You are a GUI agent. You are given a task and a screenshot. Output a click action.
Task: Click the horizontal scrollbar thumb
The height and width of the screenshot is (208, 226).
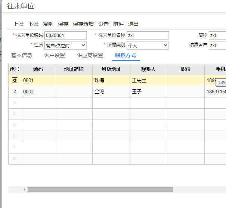[x=100, y=189]
